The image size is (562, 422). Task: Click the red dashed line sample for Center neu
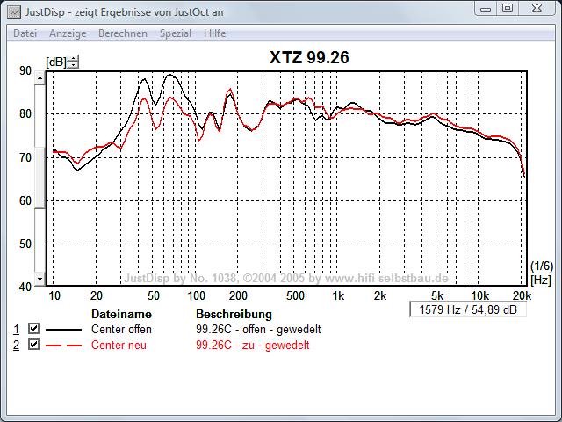point(65,346)
